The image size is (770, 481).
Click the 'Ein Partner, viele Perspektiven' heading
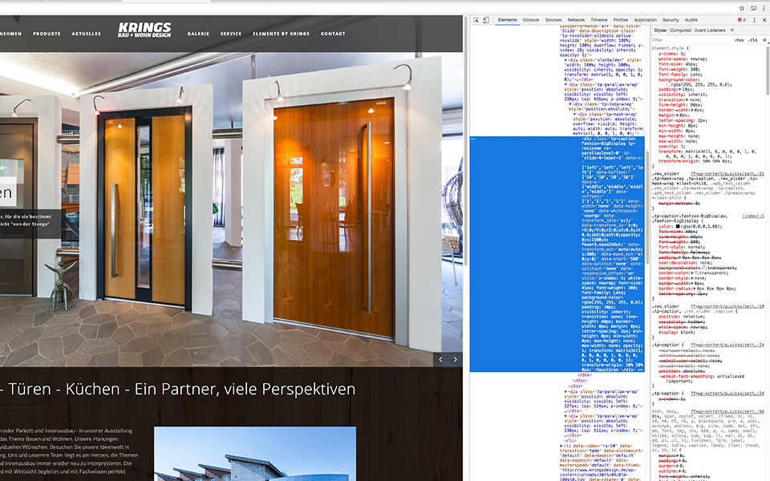245,389
